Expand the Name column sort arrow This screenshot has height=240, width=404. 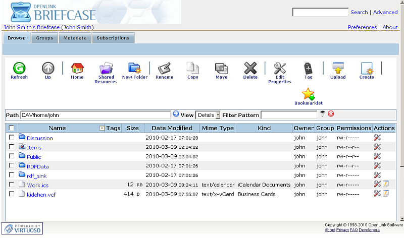point(102,129)
